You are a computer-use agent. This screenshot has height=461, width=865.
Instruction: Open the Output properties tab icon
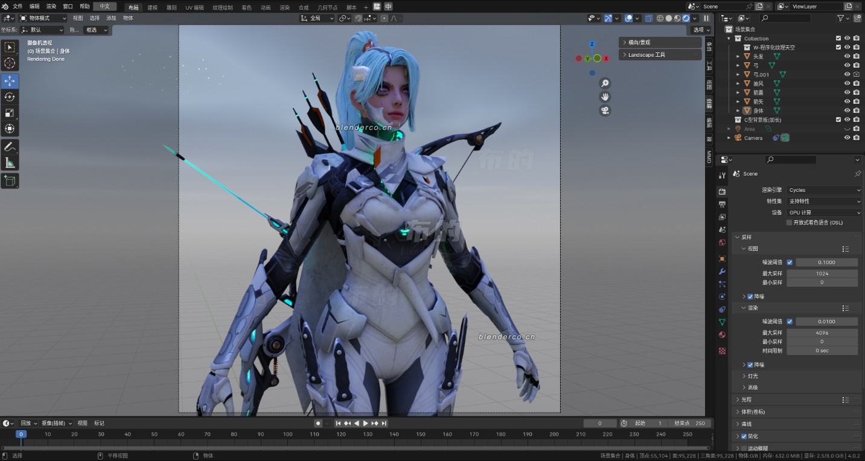[x=722, y=205]
